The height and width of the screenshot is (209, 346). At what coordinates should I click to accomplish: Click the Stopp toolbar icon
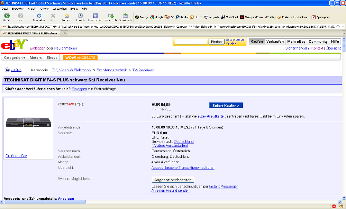click(53, 16)
